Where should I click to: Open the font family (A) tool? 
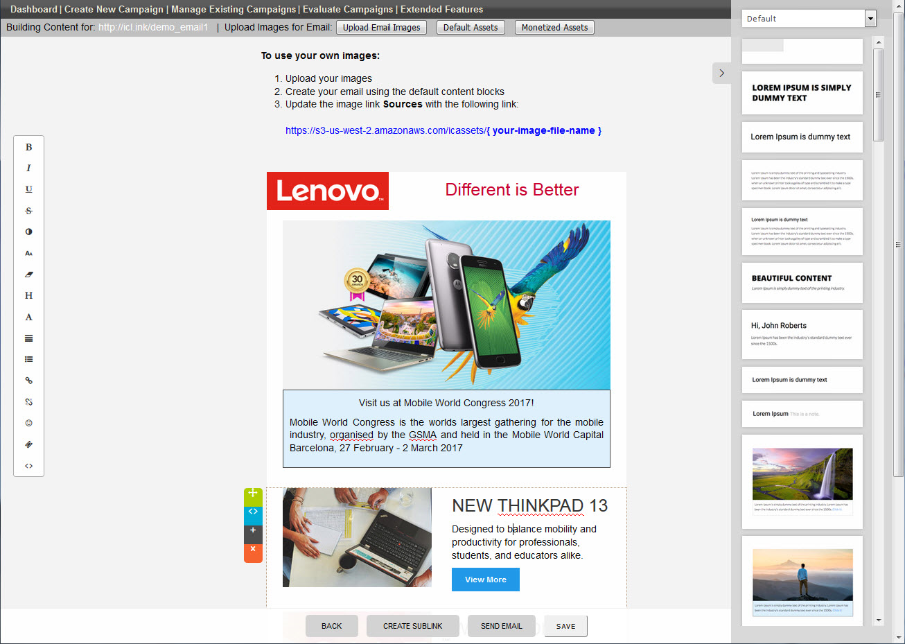pos(28,317)
